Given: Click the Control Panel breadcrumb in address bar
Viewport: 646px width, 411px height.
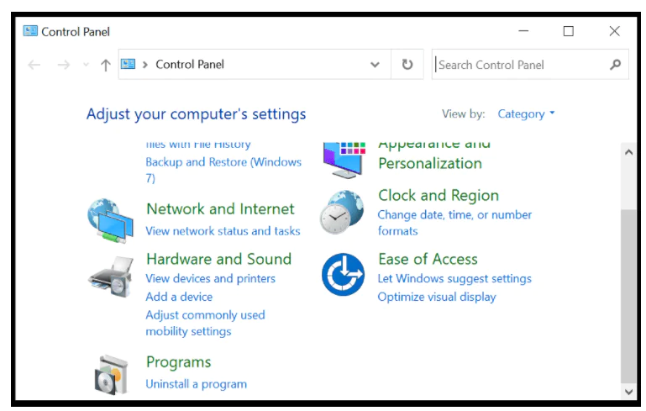Looking at the screenshot, I should point(190,65).
